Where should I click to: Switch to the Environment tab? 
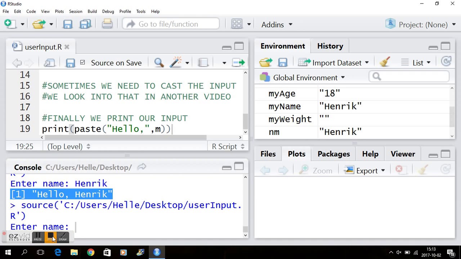tap(283, 46)
